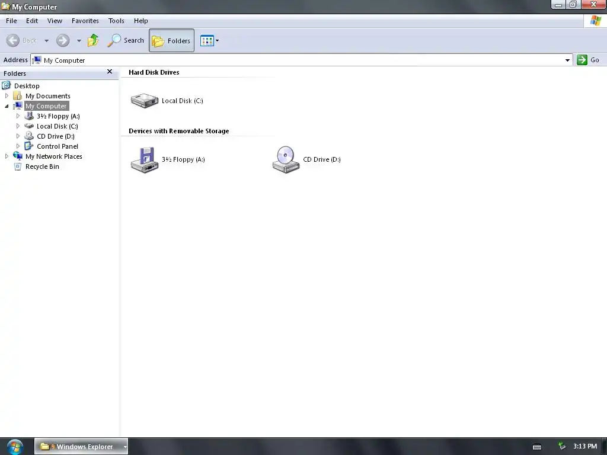Click 3½ Floppy (A:) drive icon
The width and height of the screenshot is (607, 455).
[x=145, y=159]
